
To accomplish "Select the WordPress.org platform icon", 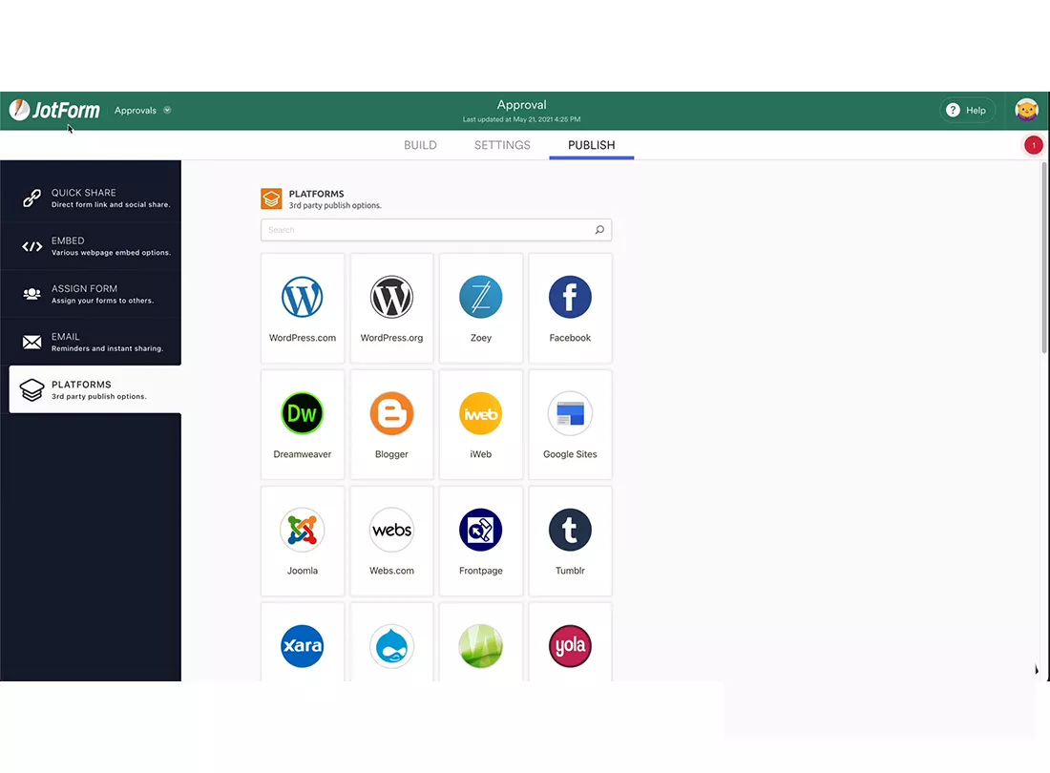I will click(391, 297).
